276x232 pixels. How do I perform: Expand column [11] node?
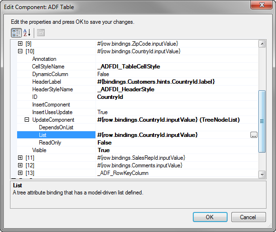[20, 158]
